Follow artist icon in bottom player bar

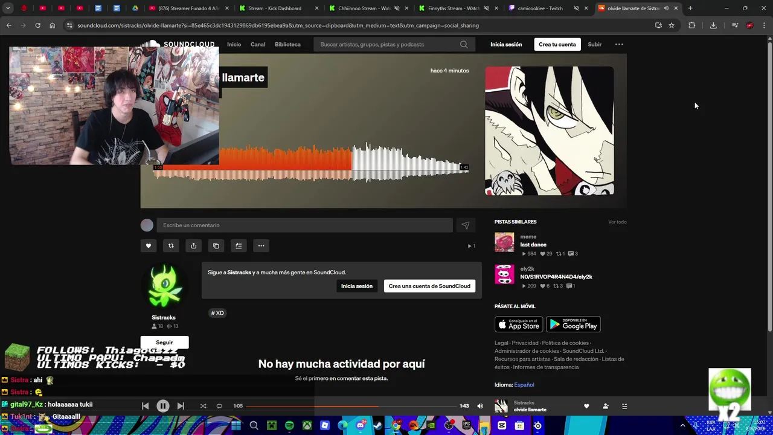(606, 407)
